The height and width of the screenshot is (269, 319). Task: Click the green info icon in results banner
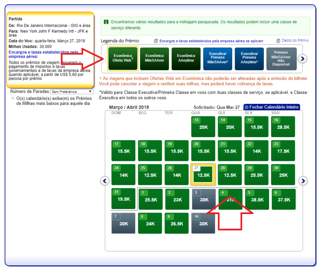[x=106, y=22]
